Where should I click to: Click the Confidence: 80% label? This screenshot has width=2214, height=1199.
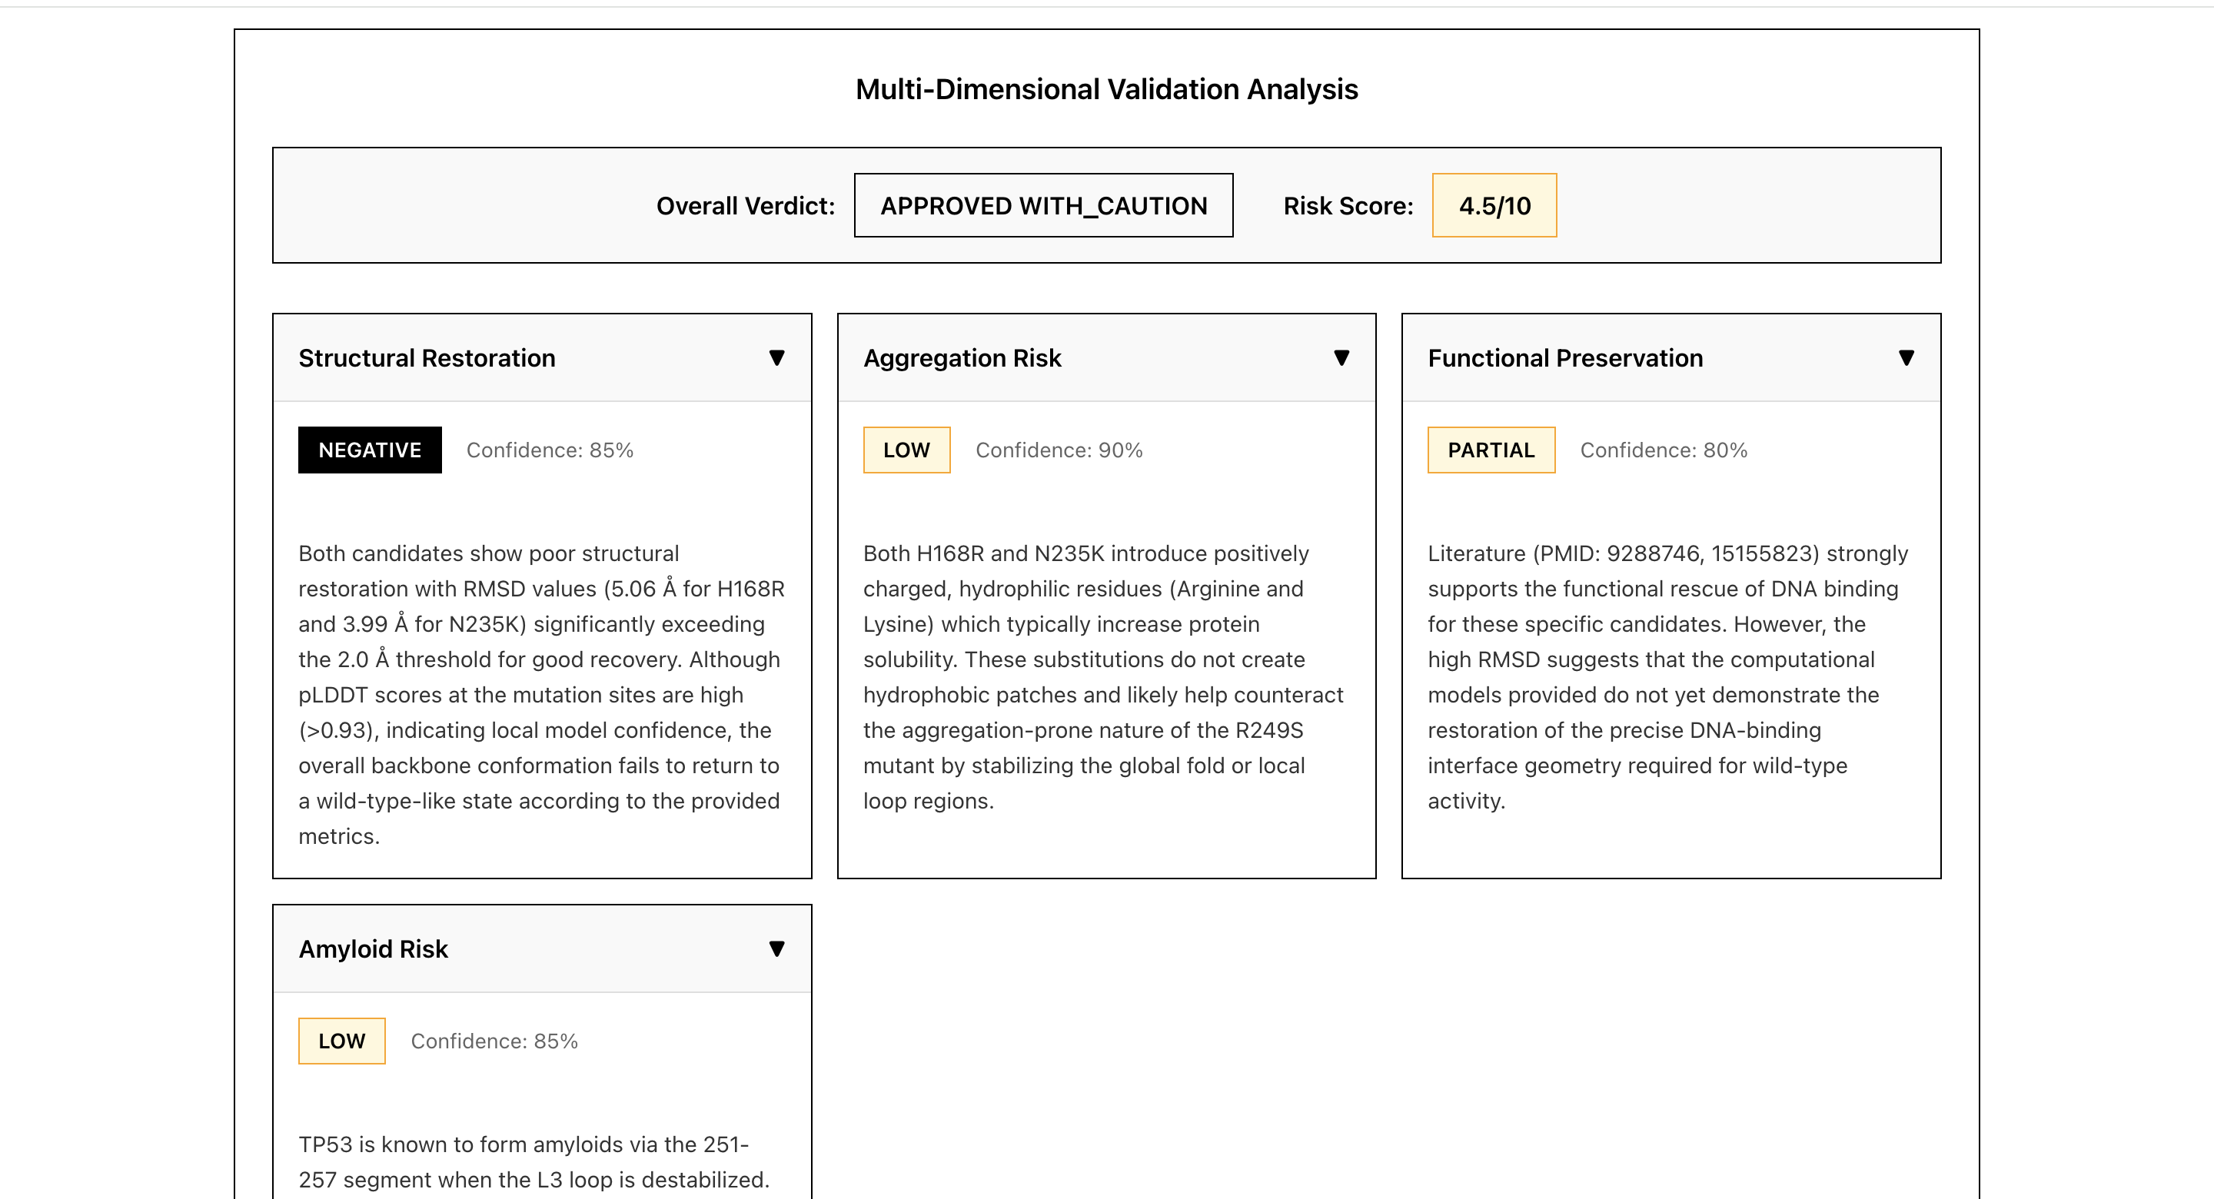click(1663, 450)
